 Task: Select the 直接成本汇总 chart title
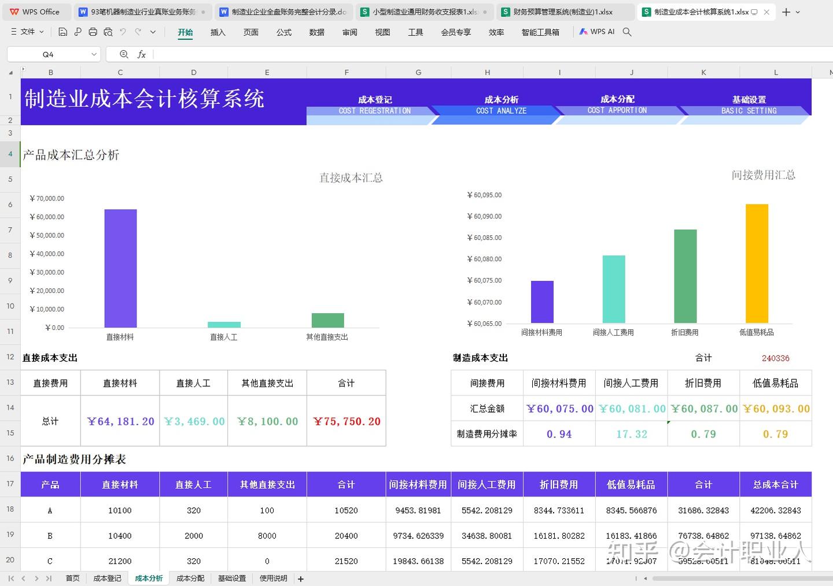coord(351,178)
